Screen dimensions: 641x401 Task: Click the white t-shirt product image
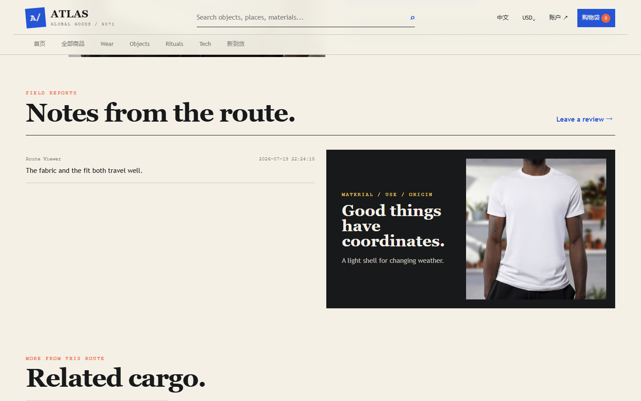click(536, 229)
